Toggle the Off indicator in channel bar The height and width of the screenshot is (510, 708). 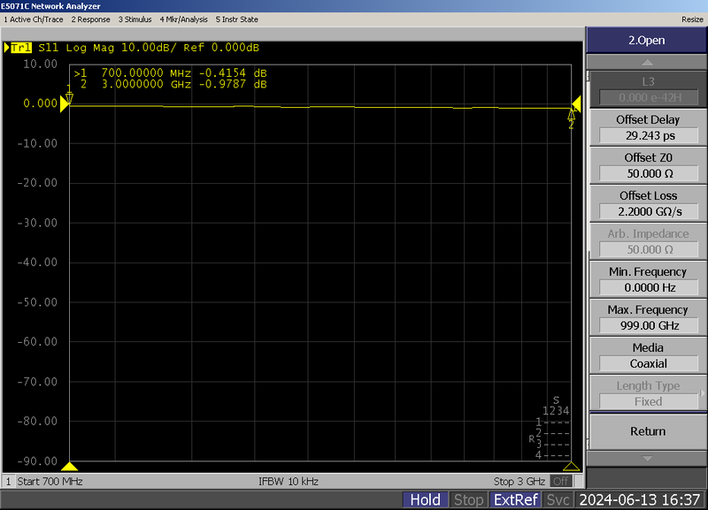[560, 481]
